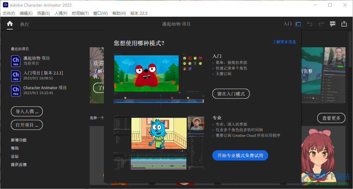Switch to the 执行 tab

24,24
